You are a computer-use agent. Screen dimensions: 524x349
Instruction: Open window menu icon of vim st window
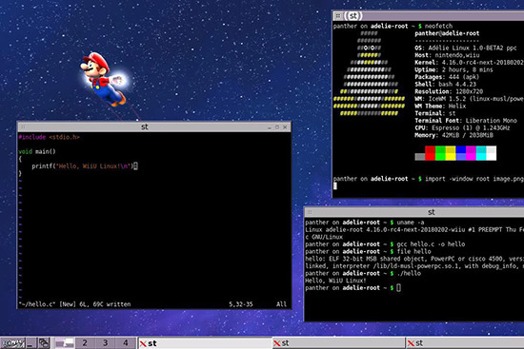23,126
